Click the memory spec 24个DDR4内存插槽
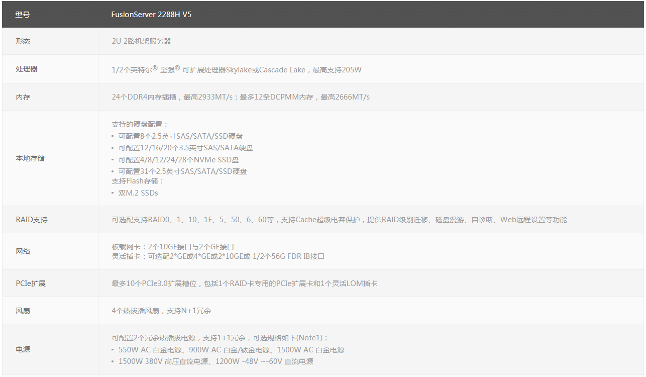Viewport: 646px width, 377px height. (x=241, y=97)
